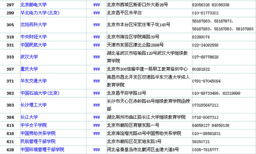Open the 北京邮电大学 link

coord(34,5)
